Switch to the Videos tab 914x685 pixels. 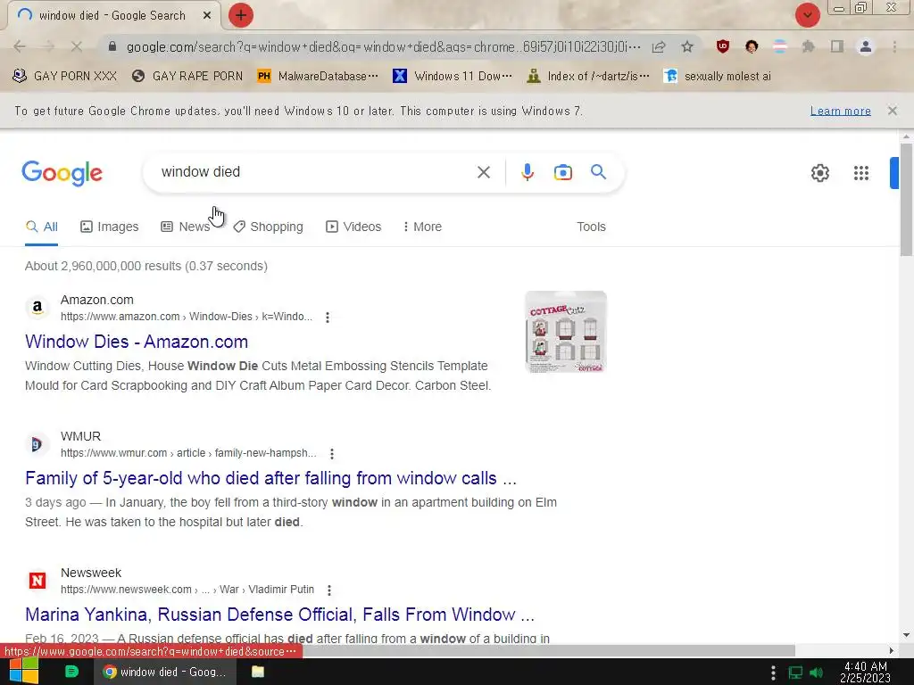(x=353, y=227)
